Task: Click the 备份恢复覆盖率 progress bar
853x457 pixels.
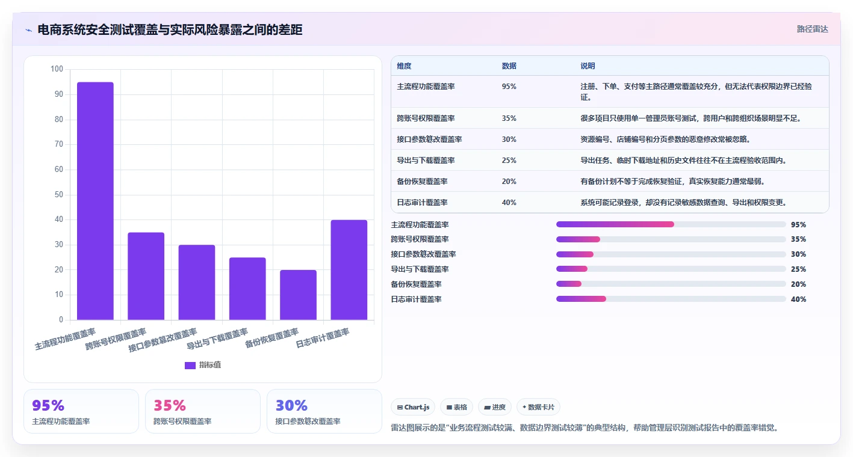Action: (671, 284)
